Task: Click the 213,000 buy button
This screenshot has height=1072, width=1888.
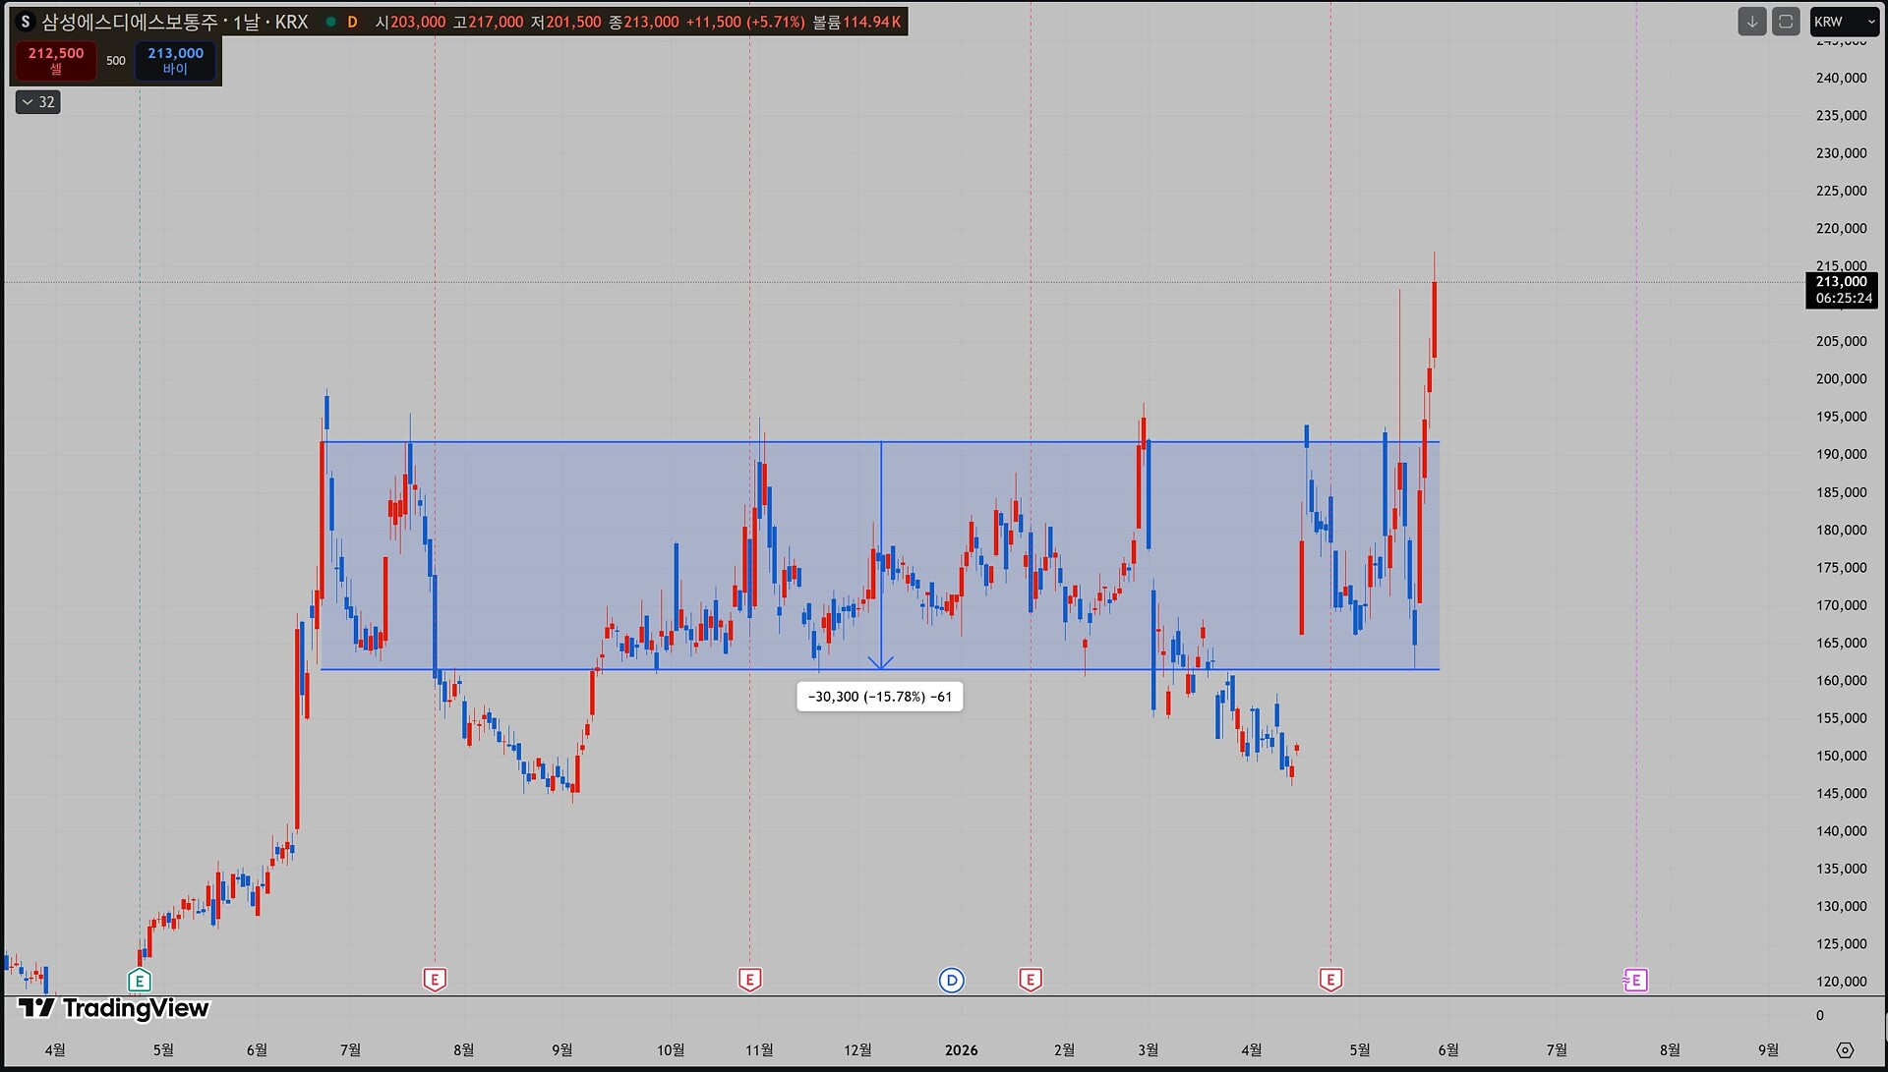Action: point(175,60)
